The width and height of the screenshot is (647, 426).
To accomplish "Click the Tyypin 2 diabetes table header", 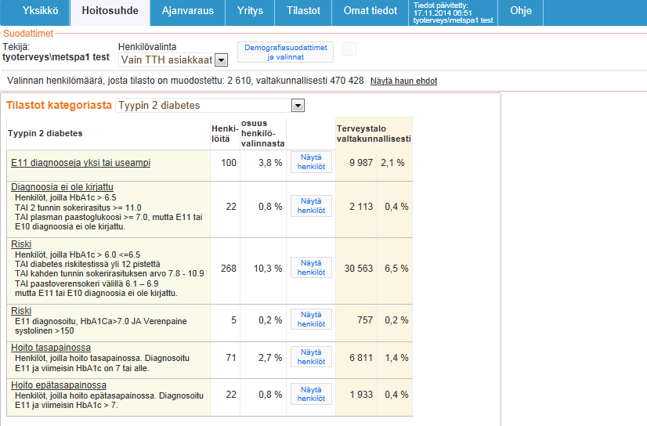I will click(x=45, y=133).
